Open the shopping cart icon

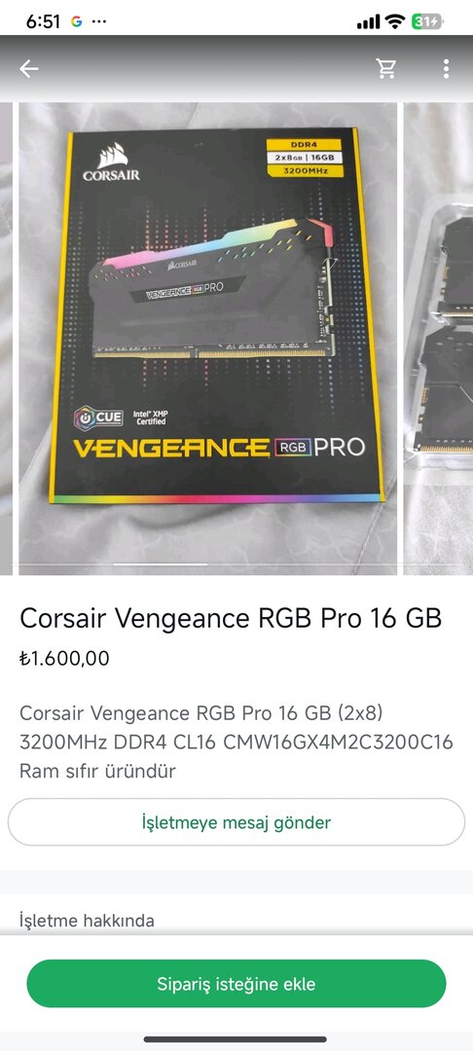[x=386, y=68]
